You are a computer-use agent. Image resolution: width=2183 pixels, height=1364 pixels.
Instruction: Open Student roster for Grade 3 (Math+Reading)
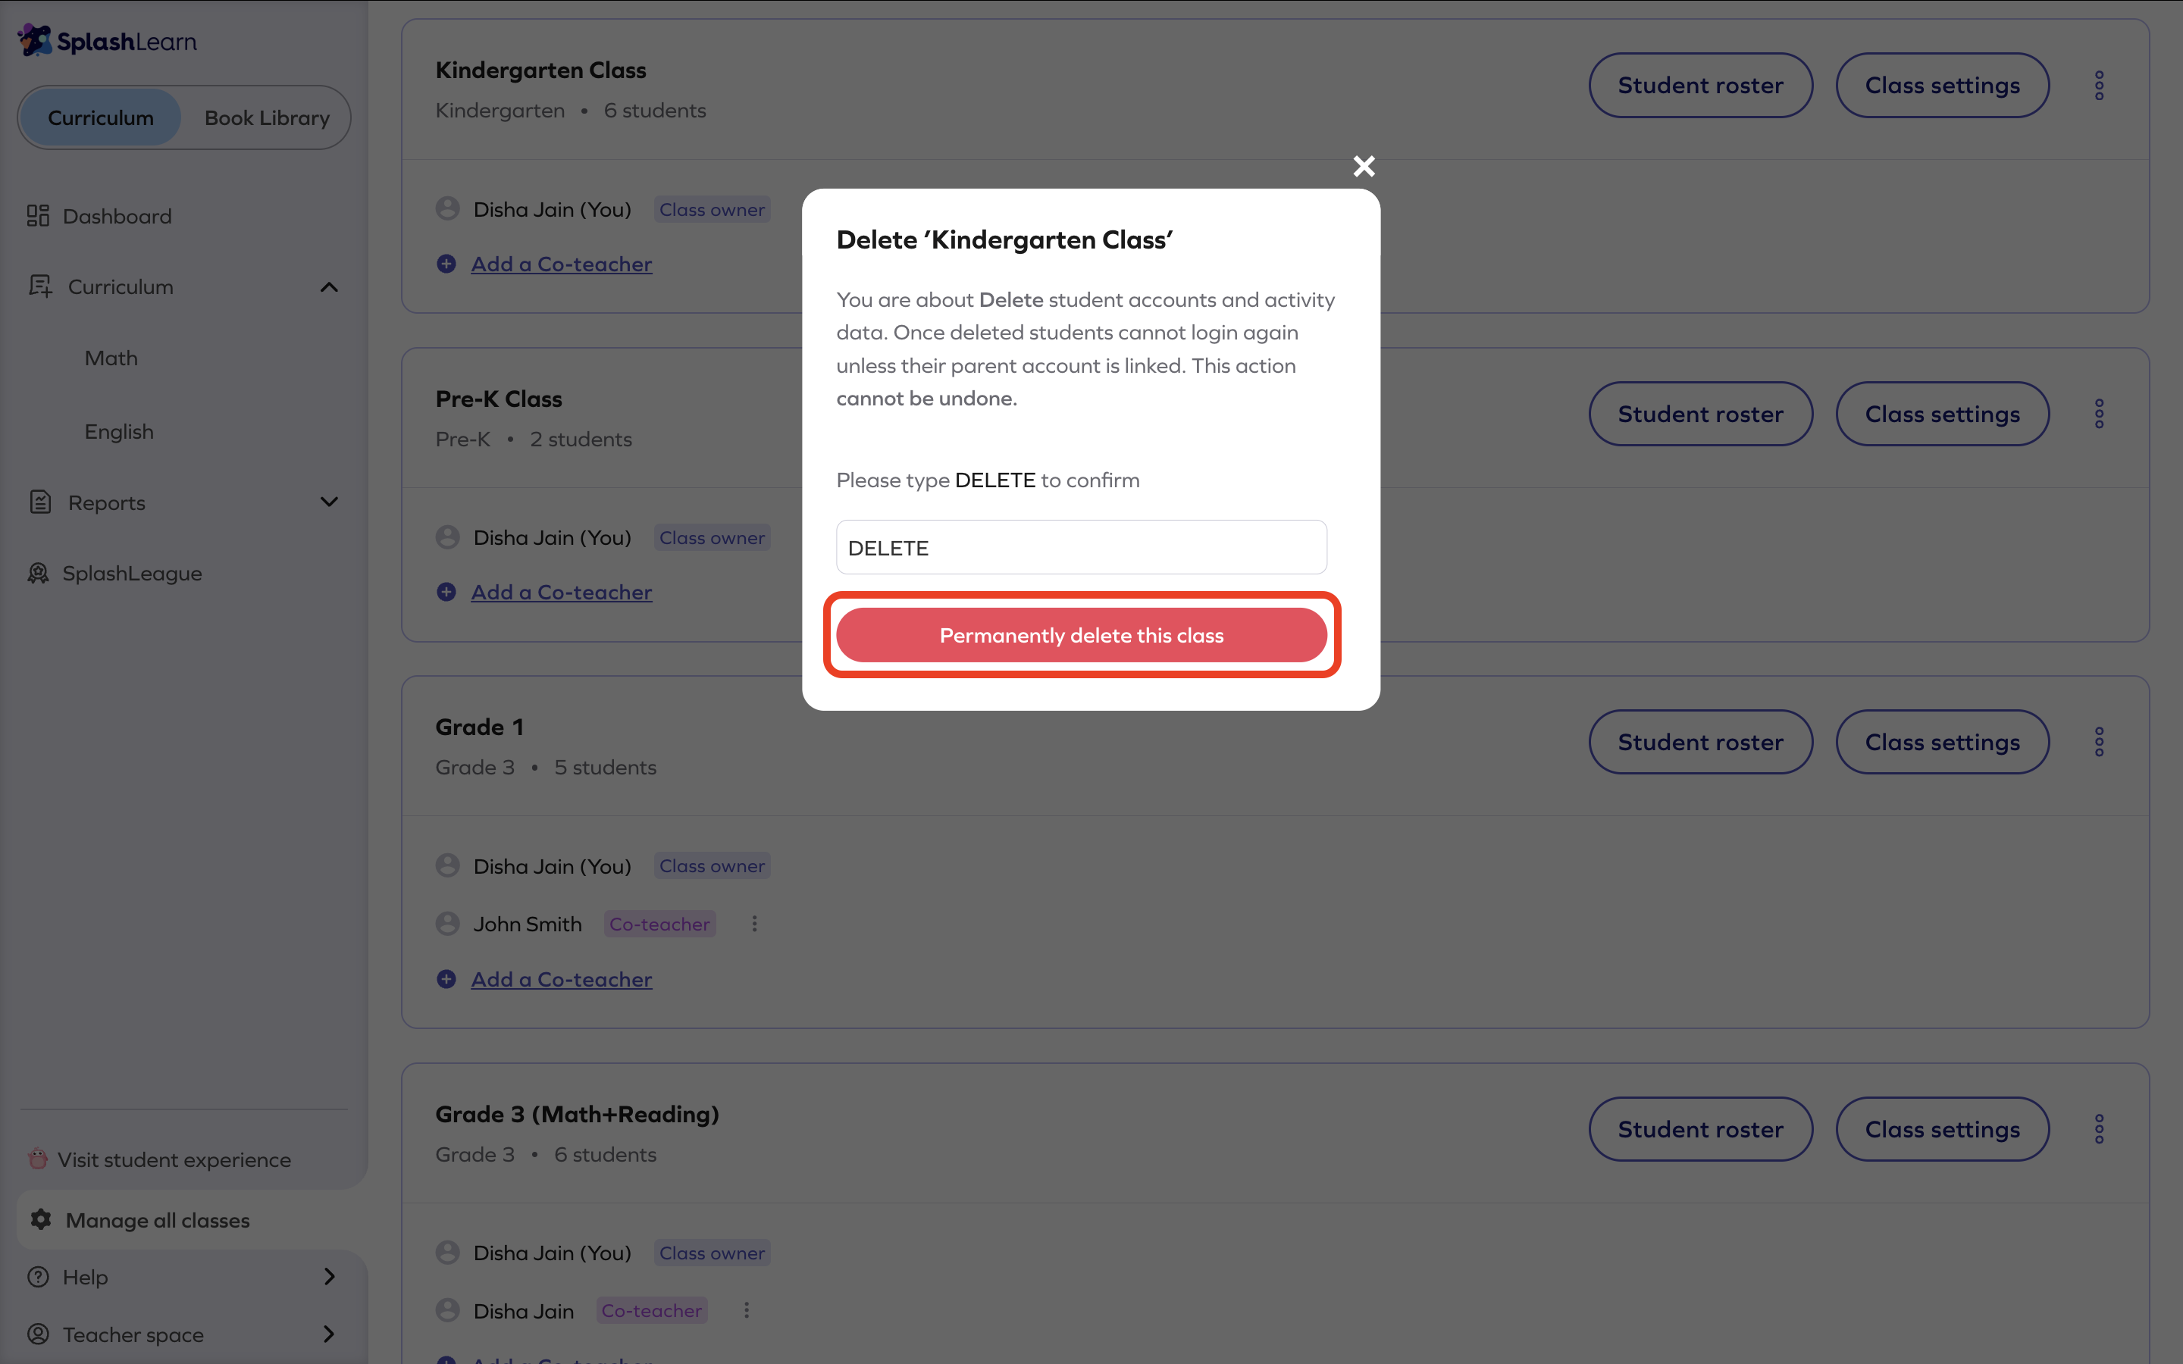click(1700, 1128)
